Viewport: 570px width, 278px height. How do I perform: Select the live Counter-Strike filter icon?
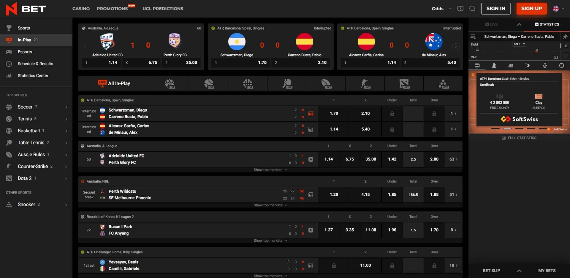[x=365, y=84]
